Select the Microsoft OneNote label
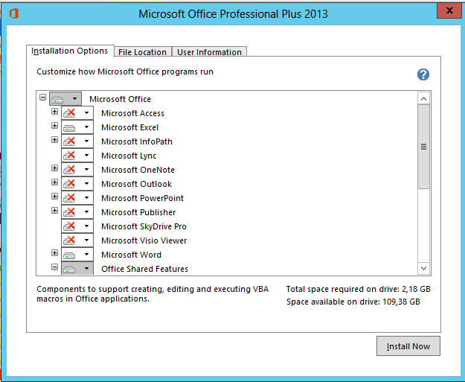This screenshot has height=382, width=465. pos(138,170)
